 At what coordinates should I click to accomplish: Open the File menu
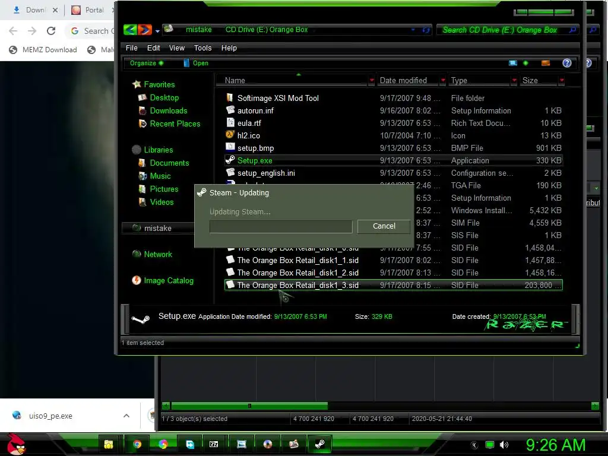tap(131, 47)
